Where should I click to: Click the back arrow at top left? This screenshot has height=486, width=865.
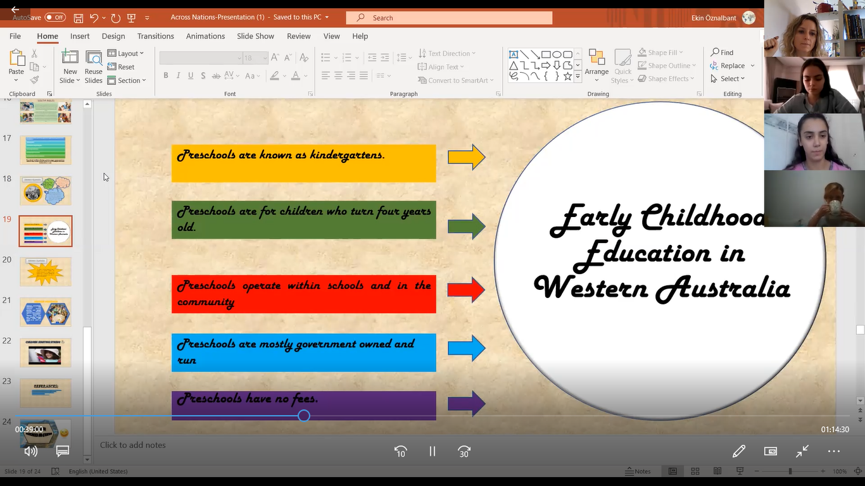[15, 9]
